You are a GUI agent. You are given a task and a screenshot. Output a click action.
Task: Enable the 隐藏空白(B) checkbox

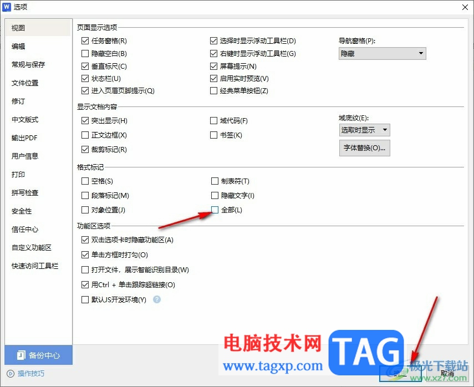point(85,54)
